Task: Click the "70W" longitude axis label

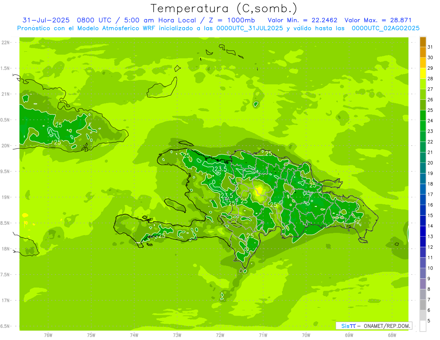Action: [306, 335]
